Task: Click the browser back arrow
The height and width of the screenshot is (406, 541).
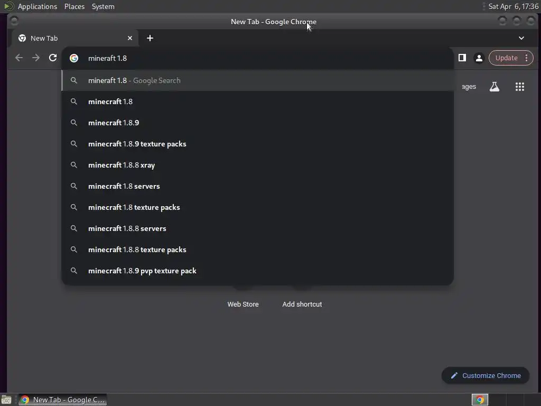Action: (19, 58)
